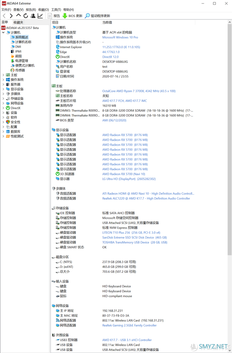Go up one level with Up arrow
Screen dimensions: 232x353
coord(18,15)
